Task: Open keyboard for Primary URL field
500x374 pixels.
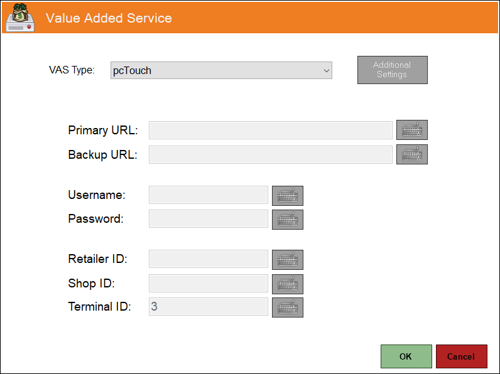Action: [x=411, y=130]
